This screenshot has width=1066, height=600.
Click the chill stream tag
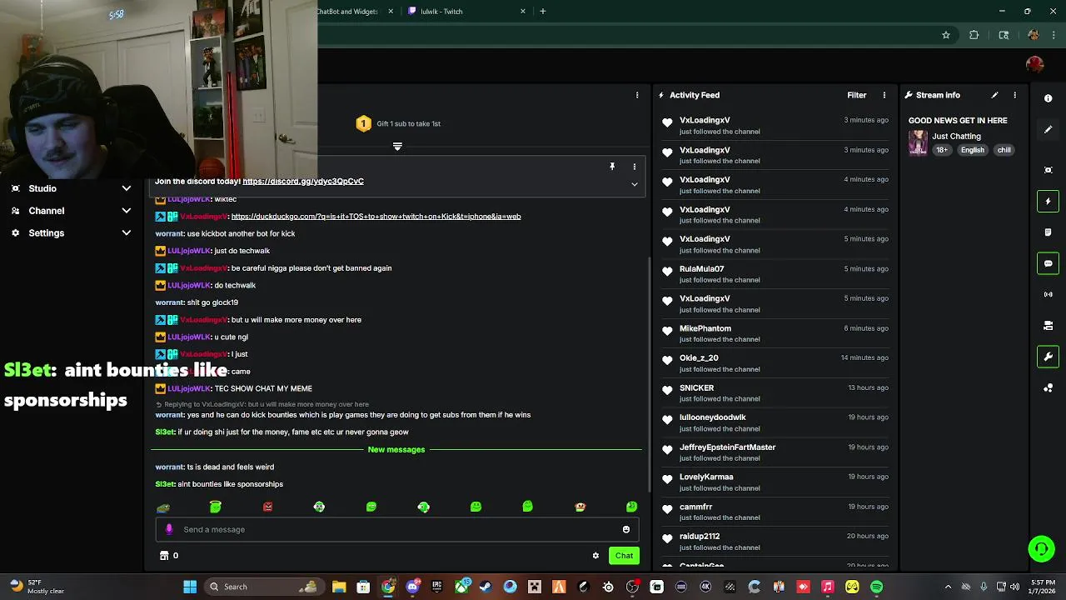pyautogui.click(x=1004, y=150)
